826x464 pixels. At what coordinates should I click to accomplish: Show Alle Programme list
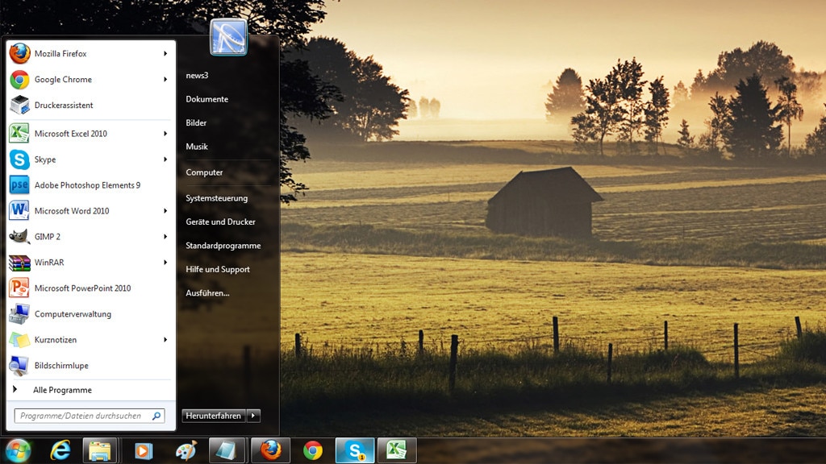(x=62, y=390)
